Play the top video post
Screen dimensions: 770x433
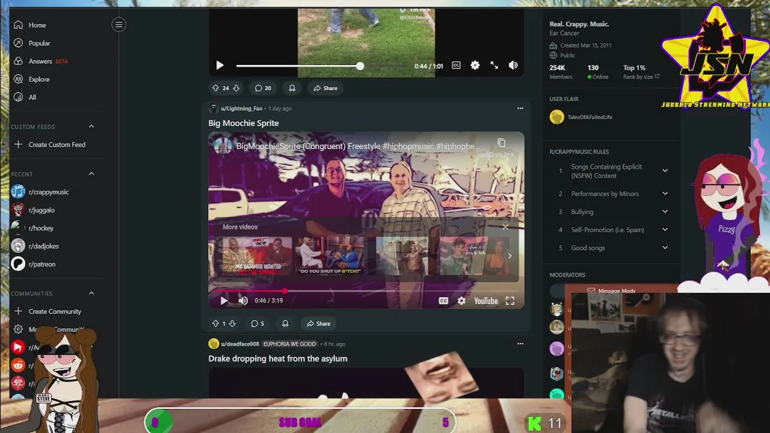(x=220, y=66)
